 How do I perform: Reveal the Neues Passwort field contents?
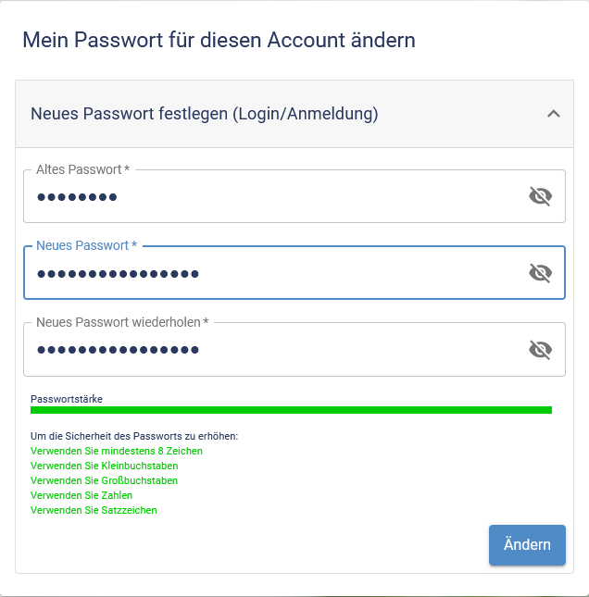click(540, 272)
